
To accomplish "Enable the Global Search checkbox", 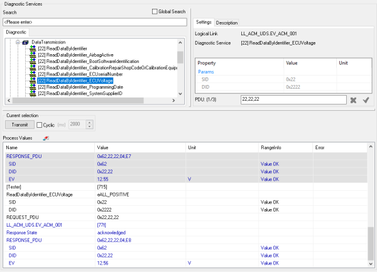I will (155, 11).
